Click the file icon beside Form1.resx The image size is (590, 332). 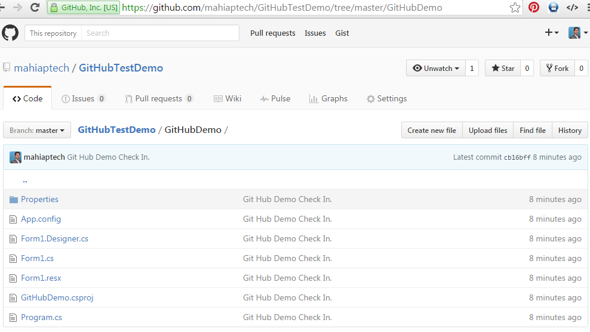coord(13,278)
